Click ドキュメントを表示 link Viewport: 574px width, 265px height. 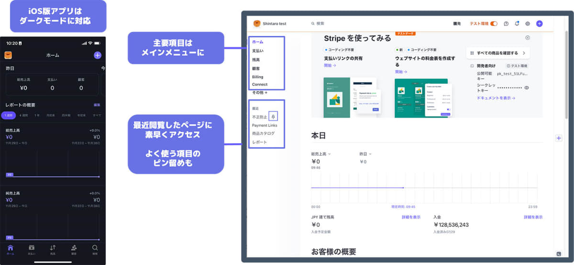pyautogui.click(x=496, y=98)
